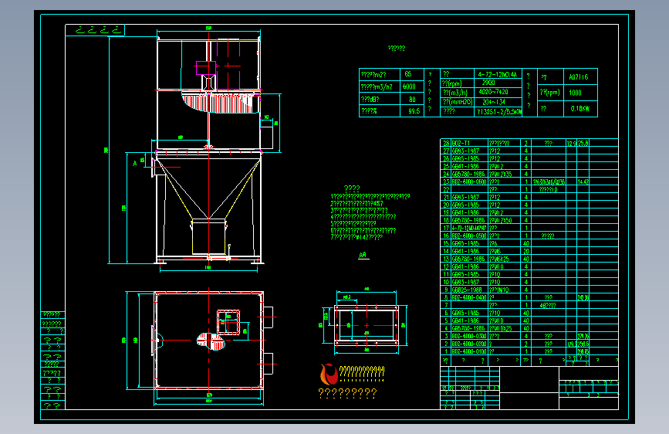This screenshot has width=669, height=434.
Task: Select GB5780-1986 standard in row 13
Action: (468, 259)
